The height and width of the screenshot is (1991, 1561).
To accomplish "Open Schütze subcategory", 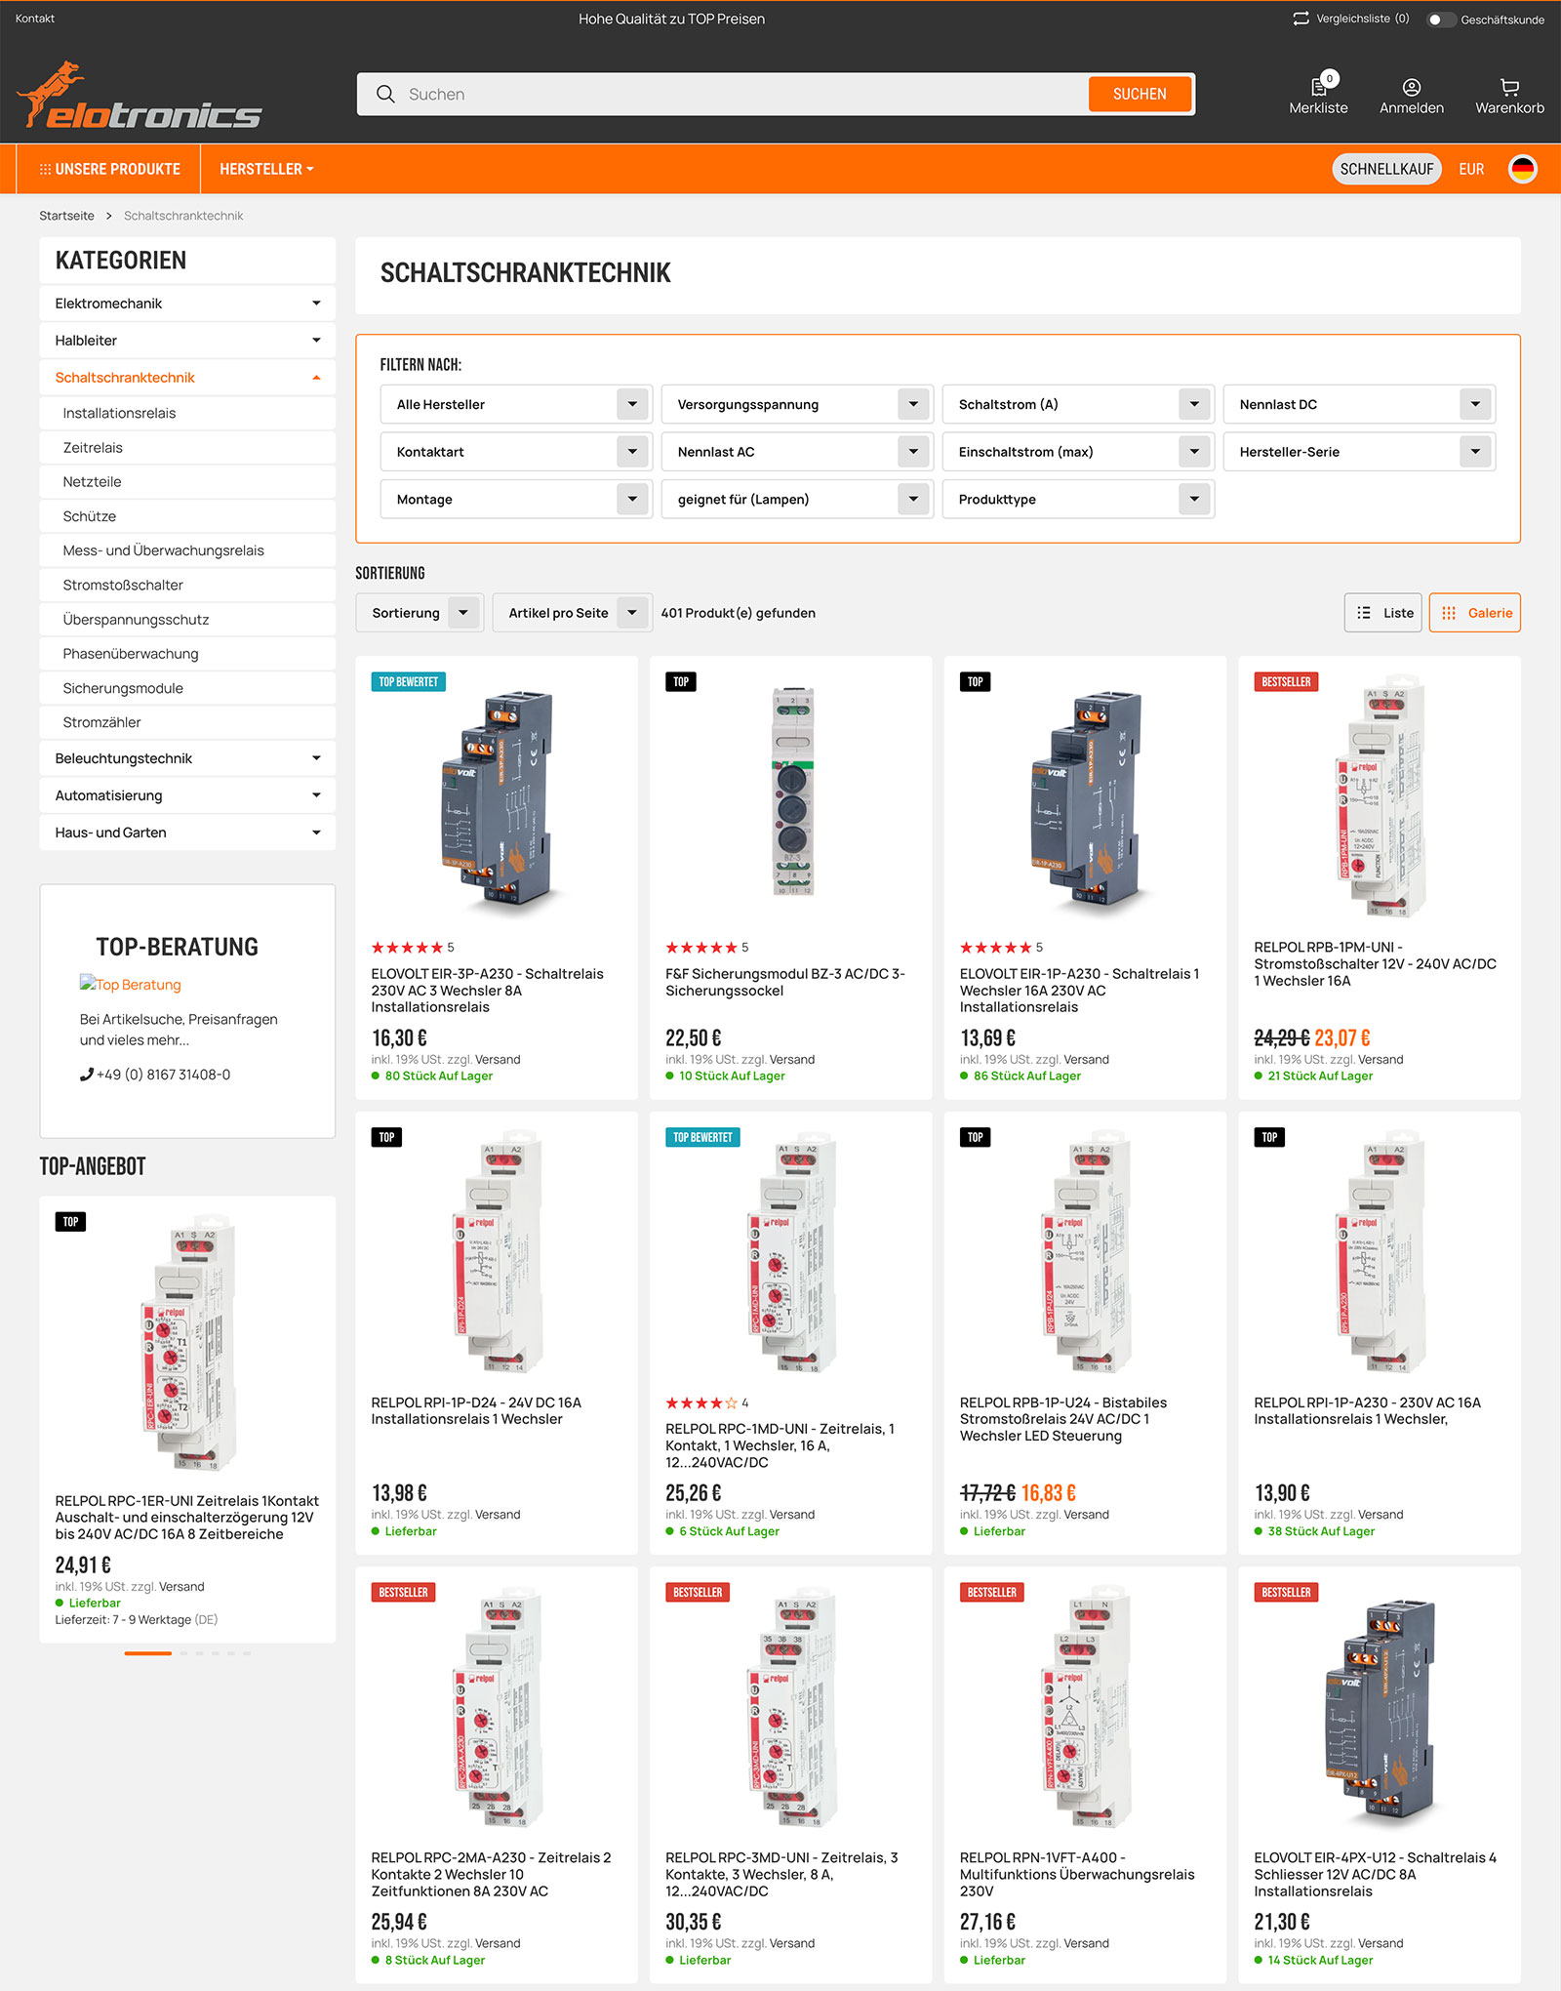I will 187,516.
